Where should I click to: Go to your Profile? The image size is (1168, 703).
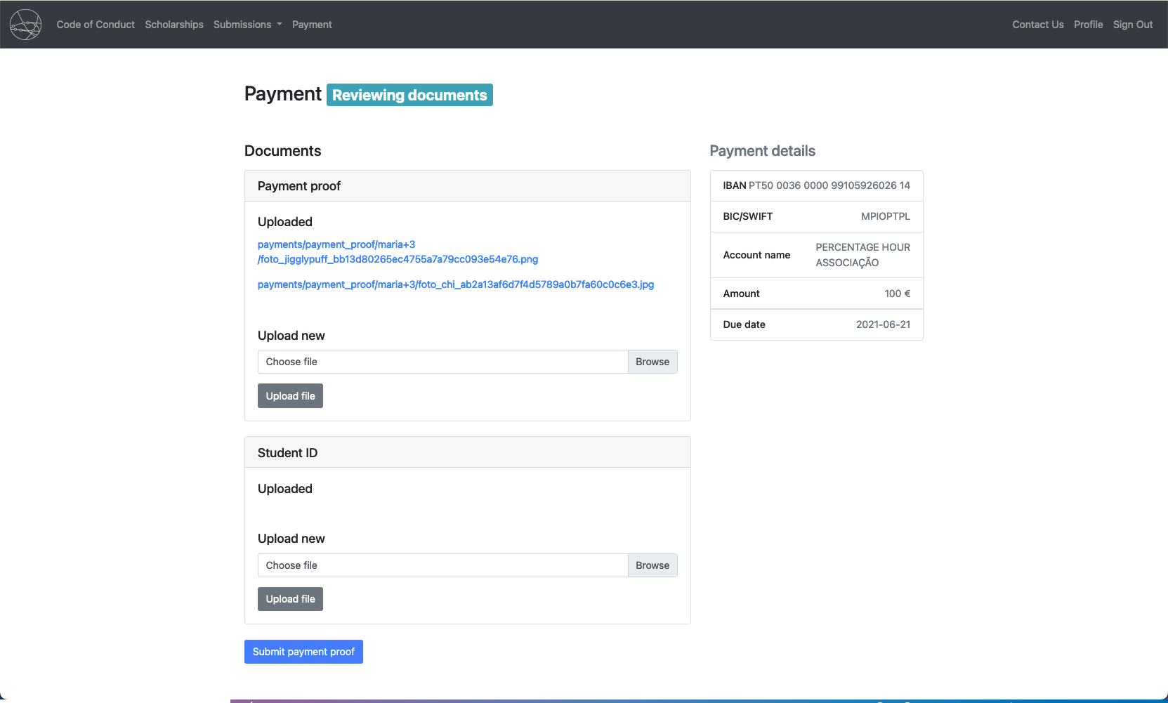[1089, 24]
